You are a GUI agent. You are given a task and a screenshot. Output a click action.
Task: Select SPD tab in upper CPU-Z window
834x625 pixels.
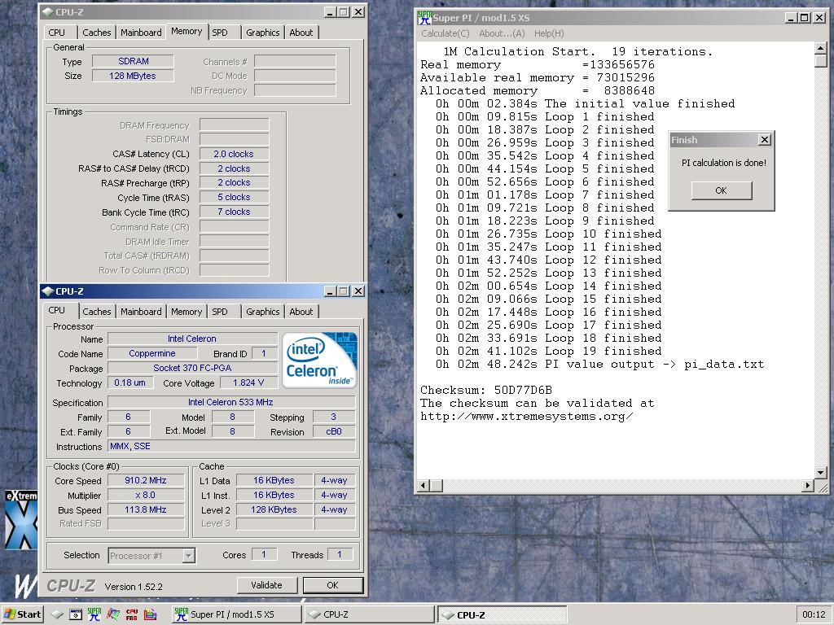[x=220, y=33]
